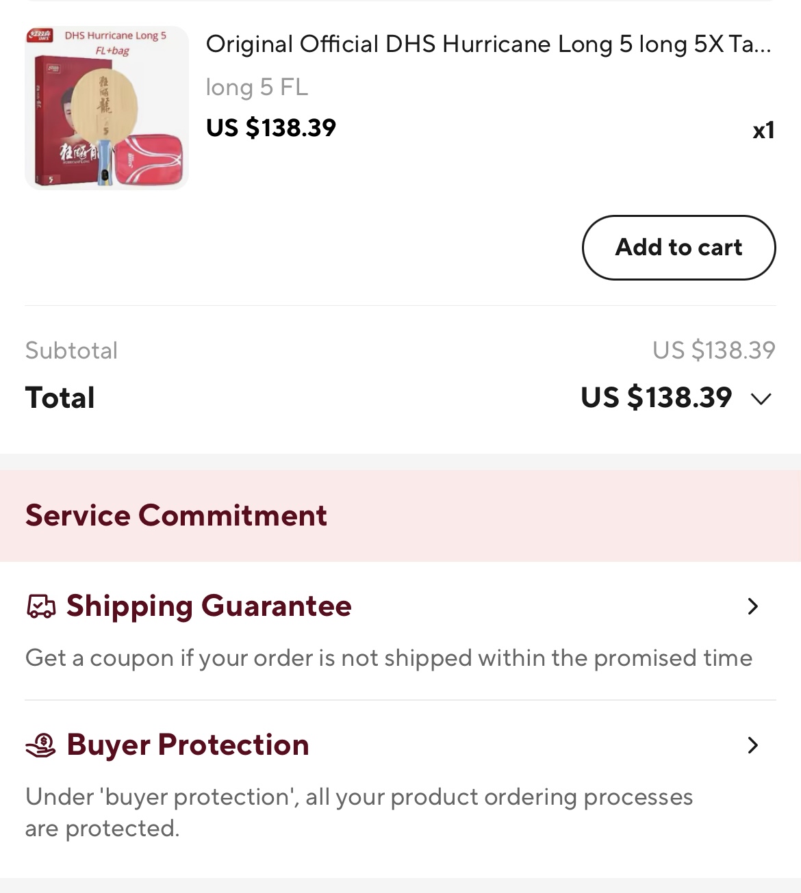The image size is (801, 893).
Task: Expand Shipping Guarantee with right chevron
Action: [x=753, y=606]
